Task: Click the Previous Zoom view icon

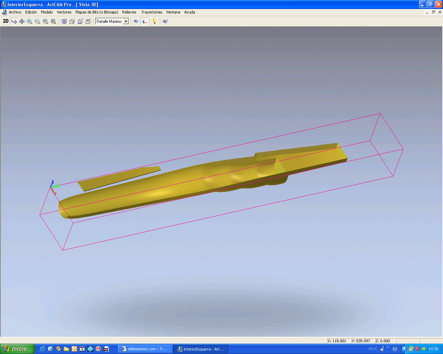Action: click(x=46, y=21)
